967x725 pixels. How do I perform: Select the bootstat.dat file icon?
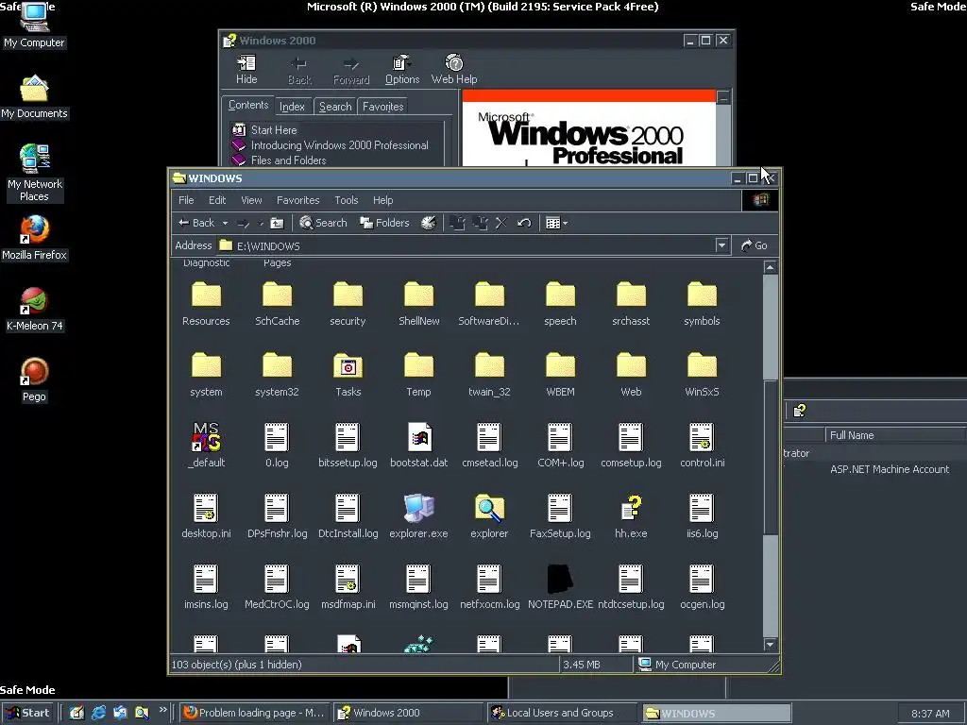418,437
